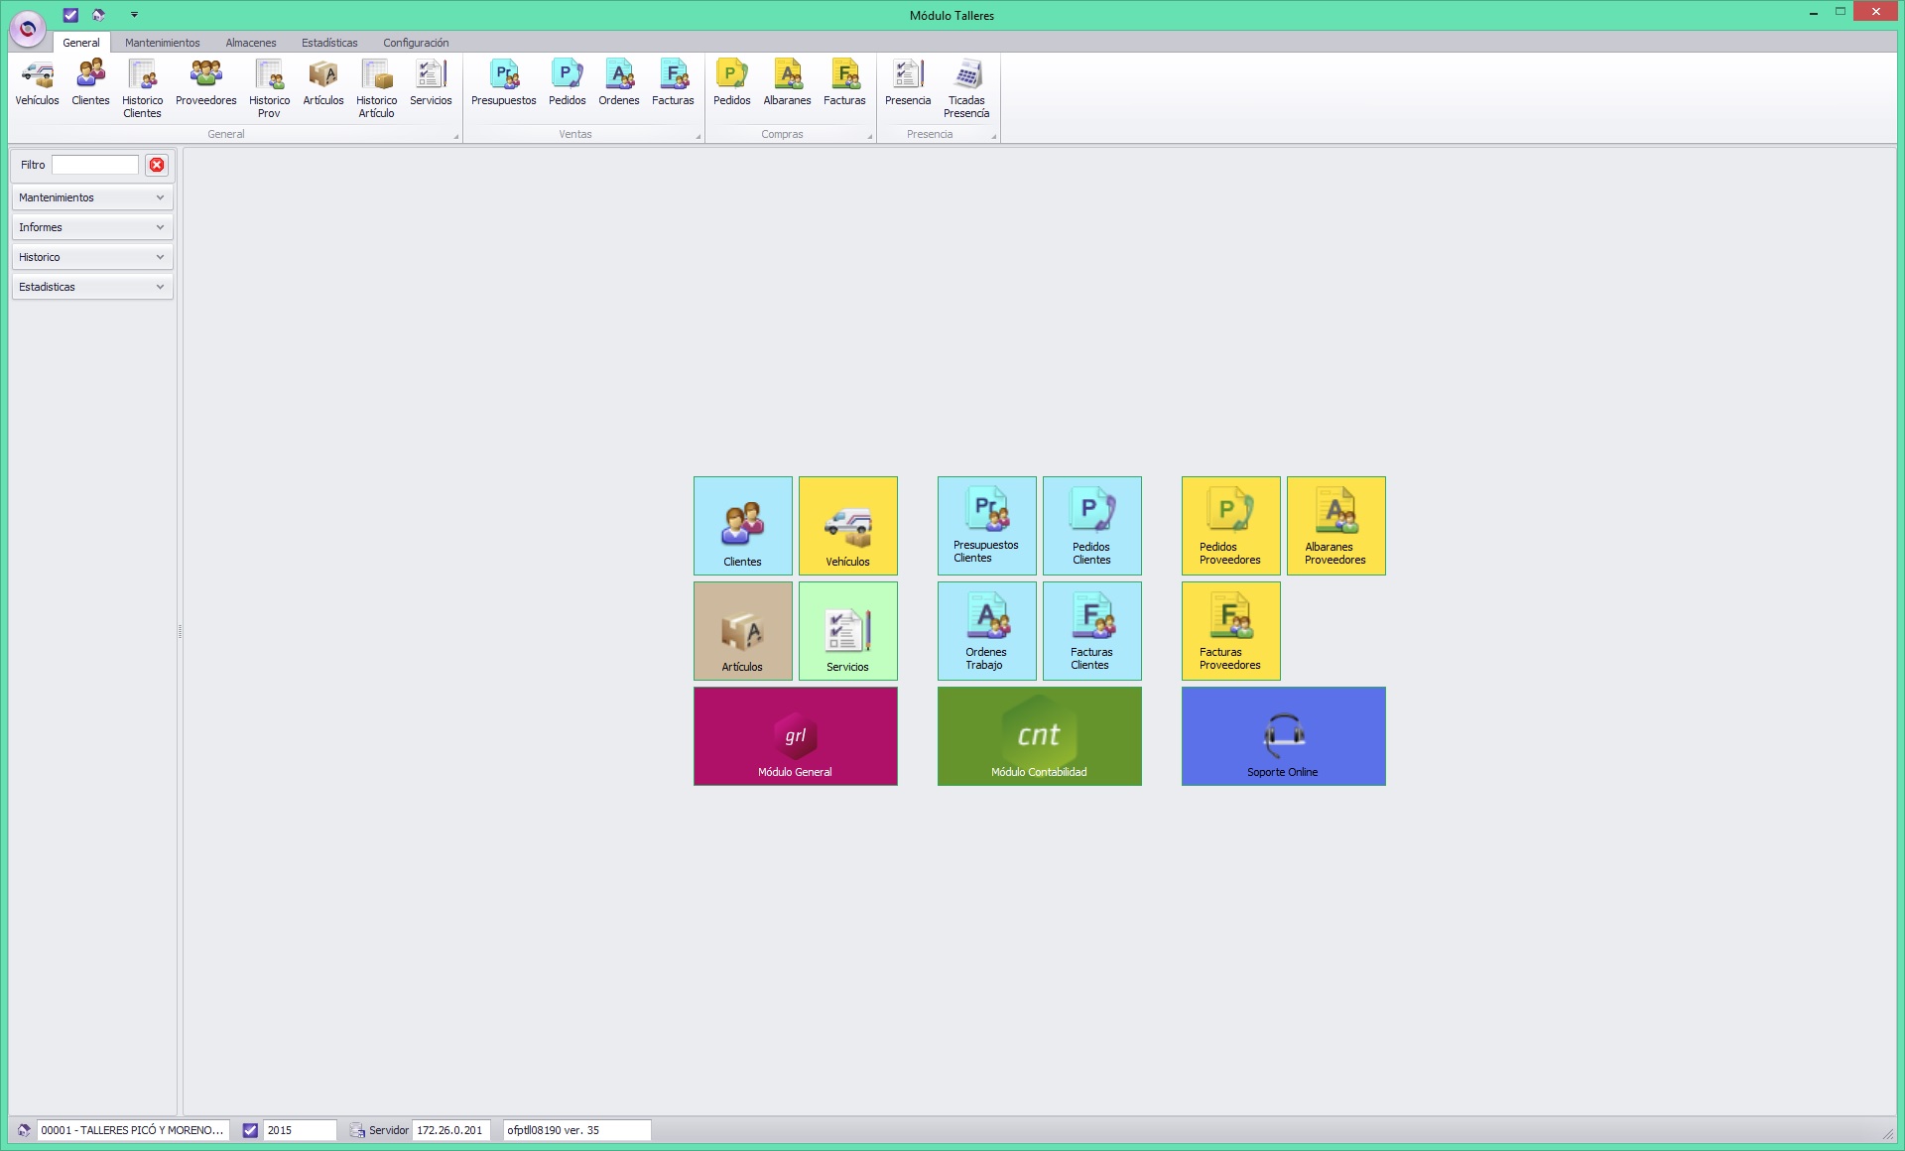The image size is (1905, 1151).
Task: Open Proveedores ribbon icon
Action: (x=205, y=83)
